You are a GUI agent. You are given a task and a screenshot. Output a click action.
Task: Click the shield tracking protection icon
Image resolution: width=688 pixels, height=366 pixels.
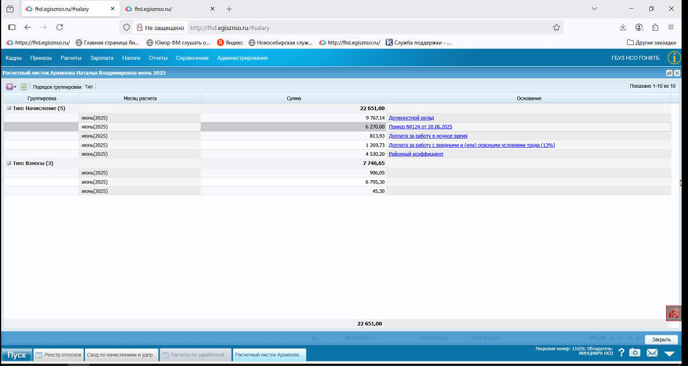pyautogui.click(x=127, y=27)
